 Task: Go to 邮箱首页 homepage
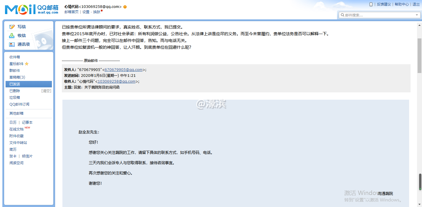coord(71,12)
